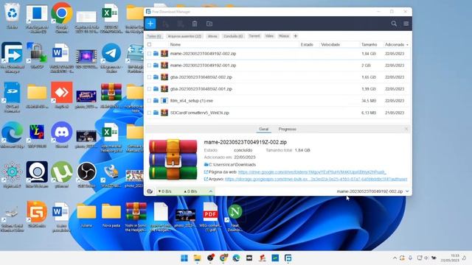The image size is (472, 265).
Task: Toggle the select-all checkbox in header
Action: (x=149, y=44)
